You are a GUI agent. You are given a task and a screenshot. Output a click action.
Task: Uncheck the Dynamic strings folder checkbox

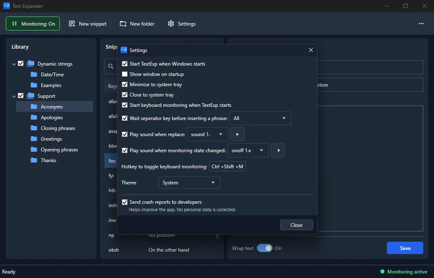21,64
